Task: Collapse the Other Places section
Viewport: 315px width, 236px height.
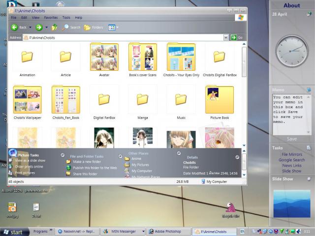Action: [179, 153]
